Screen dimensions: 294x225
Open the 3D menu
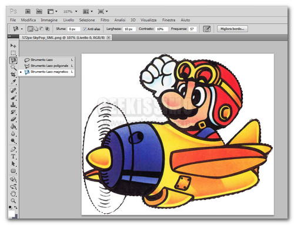133,20
